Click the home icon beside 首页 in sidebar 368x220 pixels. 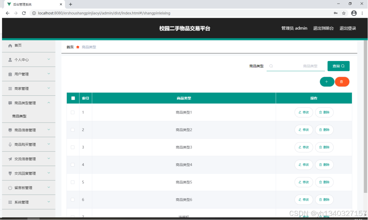tap(10, 46)
